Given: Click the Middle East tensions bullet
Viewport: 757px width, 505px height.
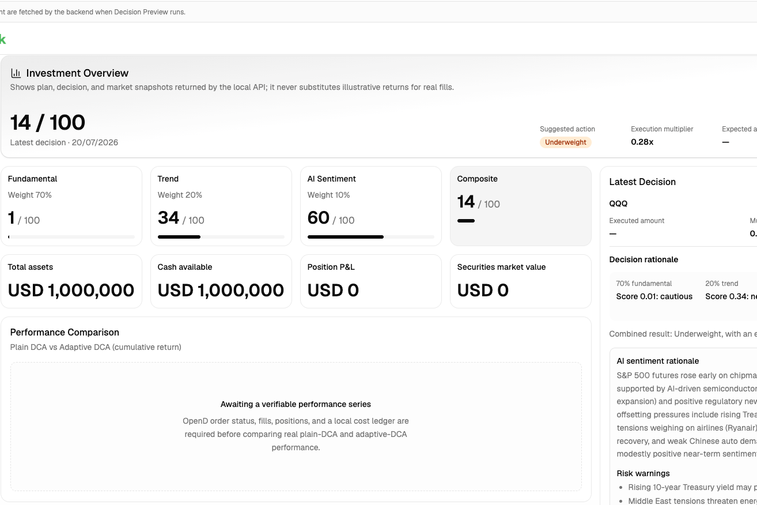Looking at the screenshot, I should click(692, 501).
